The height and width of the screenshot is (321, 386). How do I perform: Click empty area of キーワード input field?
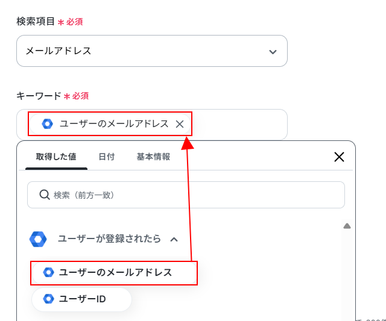tap(239, 125)
